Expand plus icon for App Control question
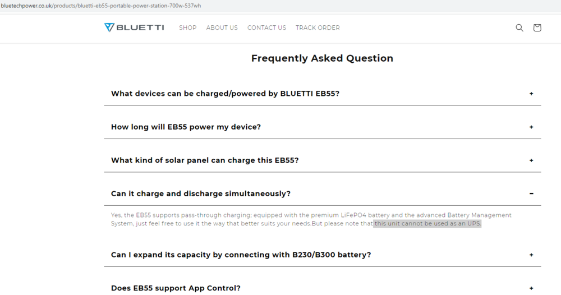The image size is (561, 295). point(531,288)
